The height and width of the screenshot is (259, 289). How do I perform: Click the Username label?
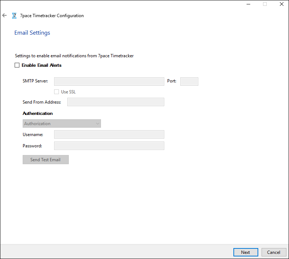pyautogui.click(x=33, y=135)
